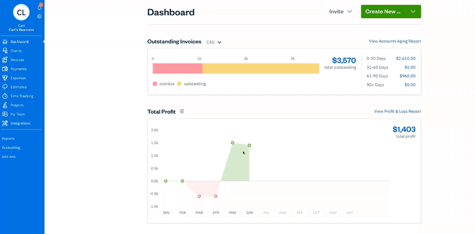Click Carl's Business name in sidebar
This screenshot has width=475, height=234.
click(21, 30)
